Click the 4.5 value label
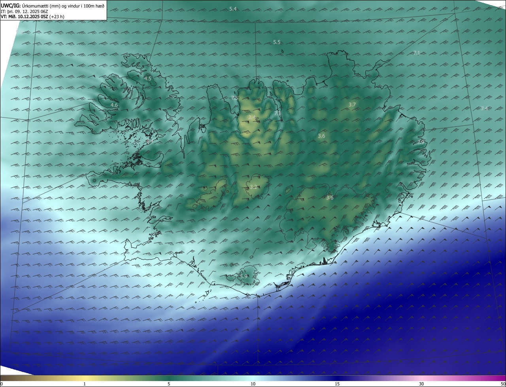 [148, 79]
